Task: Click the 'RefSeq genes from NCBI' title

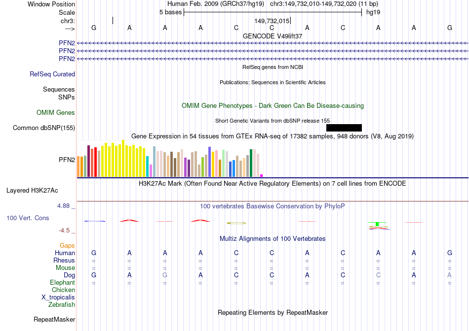Action: pos(273,67)
